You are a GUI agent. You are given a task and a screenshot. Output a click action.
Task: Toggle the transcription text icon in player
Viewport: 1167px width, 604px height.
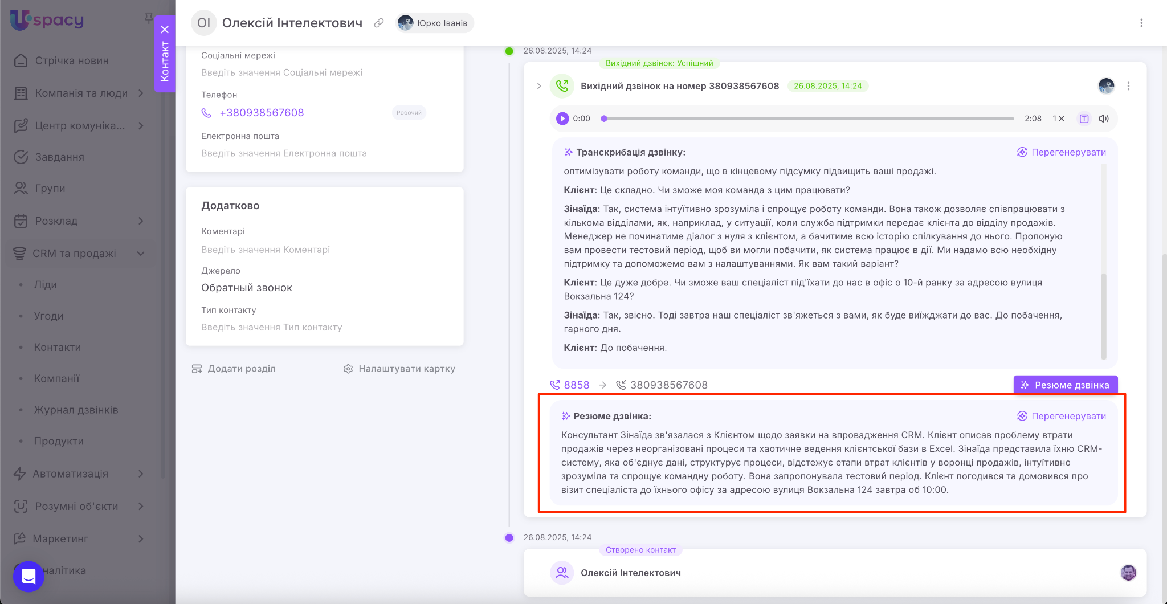click(1084, 119)
